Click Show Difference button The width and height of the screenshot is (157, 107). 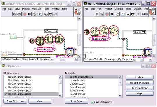point(15,101)
